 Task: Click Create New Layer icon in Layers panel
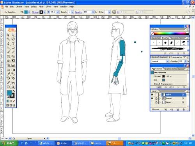coord(178,109)
